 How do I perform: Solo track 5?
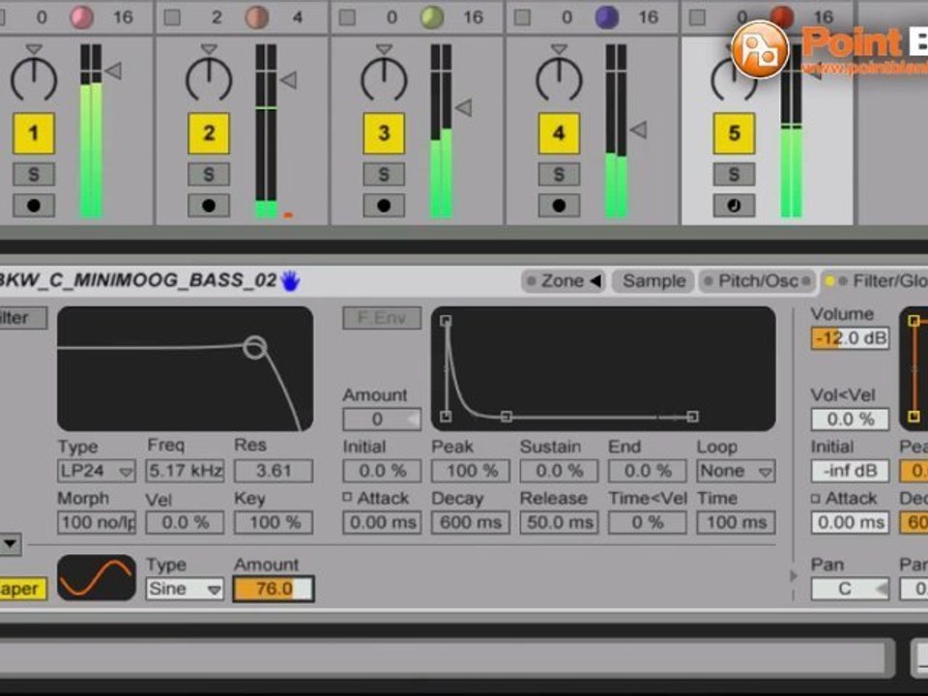(734, 175)
